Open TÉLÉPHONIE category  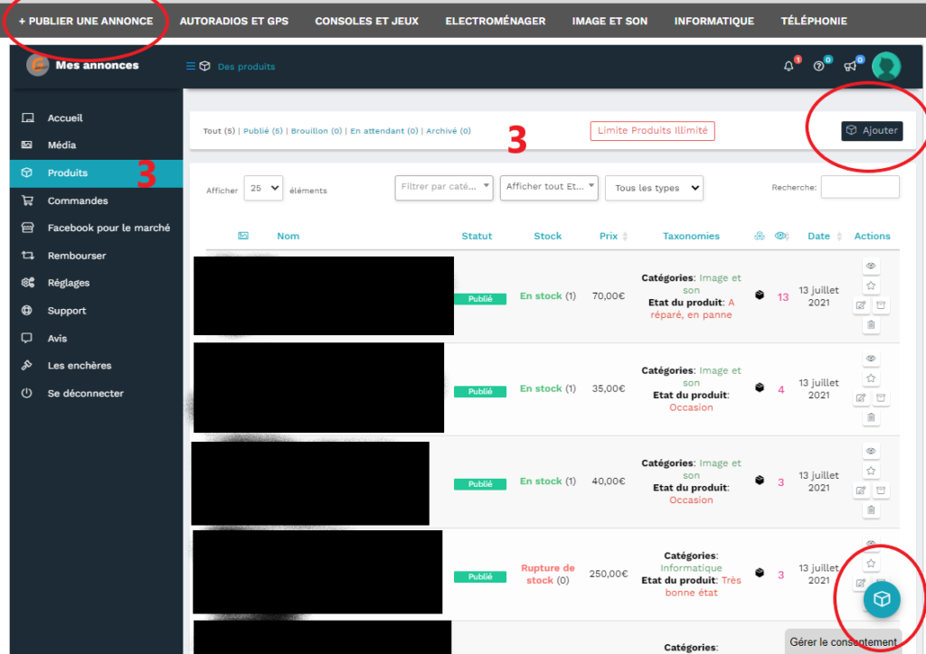(x=814, y=22)
